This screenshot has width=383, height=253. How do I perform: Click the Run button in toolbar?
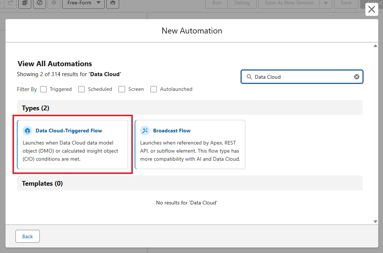217,3
